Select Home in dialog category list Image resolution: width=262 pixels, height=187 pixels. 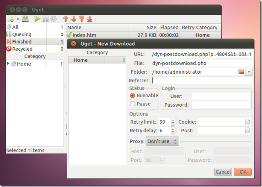coord(97,60)
